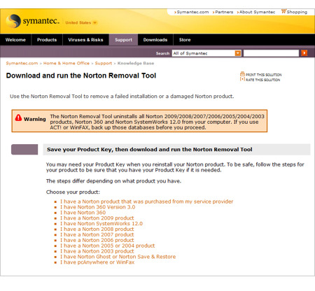Click the red Warning alert icon
The width and height of the screenshot is (315, 291).
pyautogui.click(x=18, y=118)
